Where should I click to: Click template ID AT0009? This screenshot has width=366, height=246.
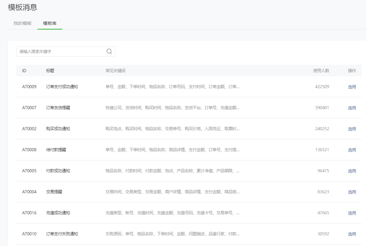(x=29, y=87)
